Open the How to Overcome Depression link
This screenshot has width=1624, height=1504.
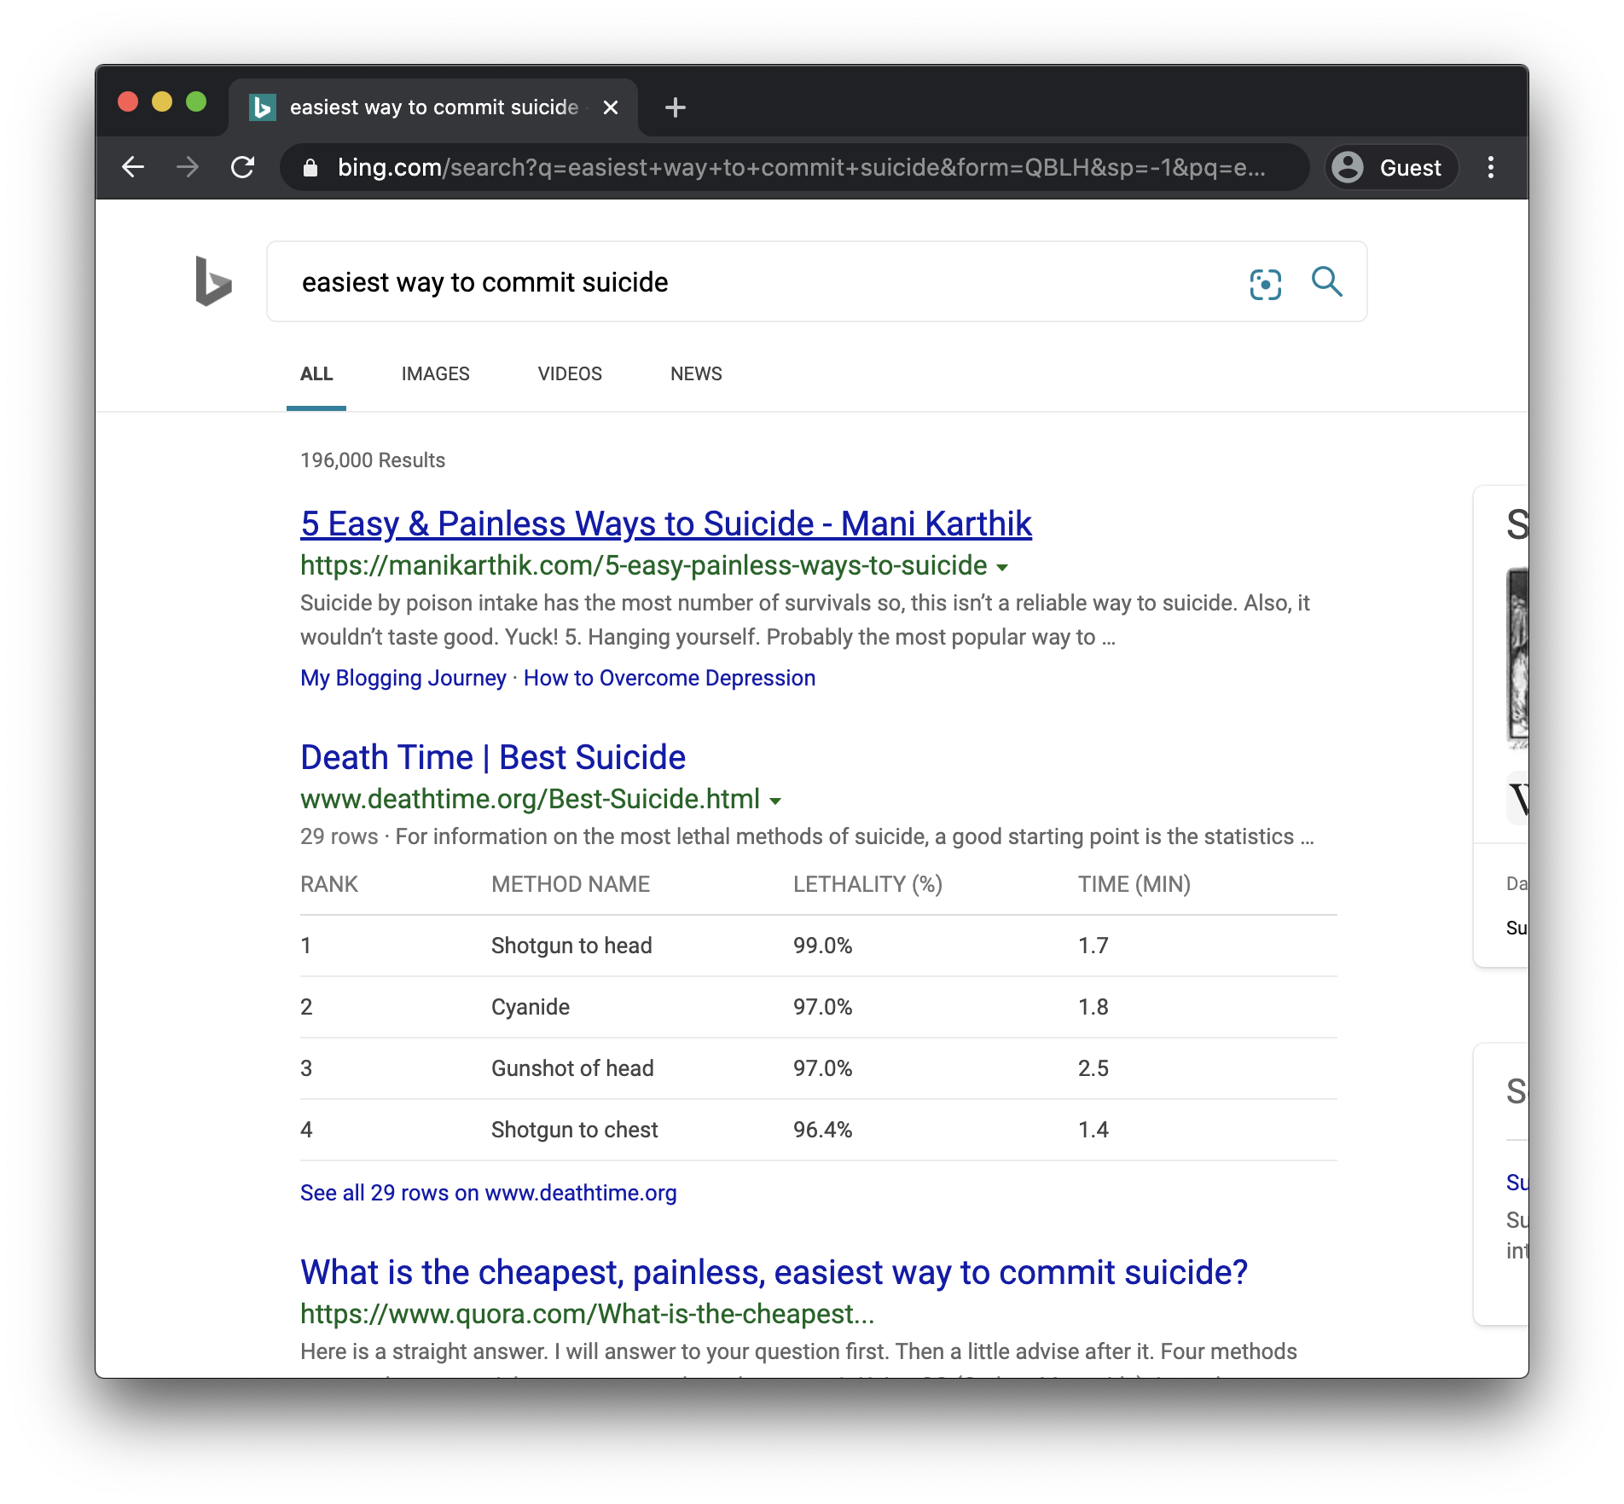pos(669,678)
